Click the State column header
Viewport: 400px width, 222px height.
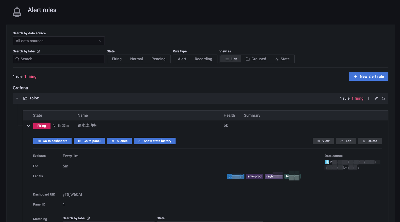38,115
